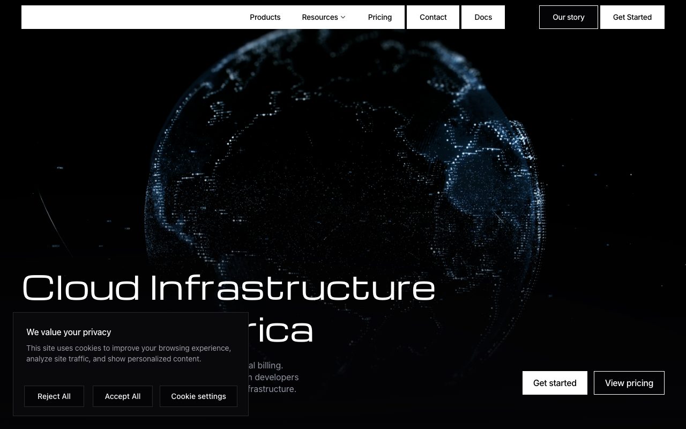The height and width of the screenshot is (429, 686).
Task: Expand the Resources dropdown chevron
Action: (343, 17)
